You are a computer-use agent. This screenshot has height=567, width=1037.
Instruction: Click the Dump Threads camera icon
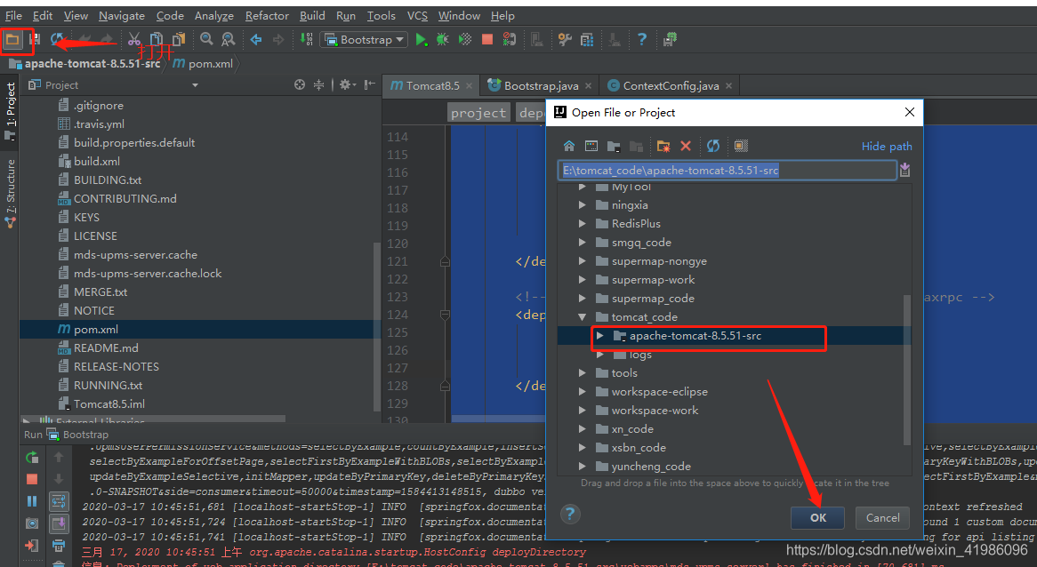coord(32,523)
